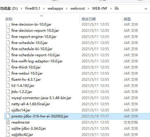Image resolution: width=150 pixels, height=137 pixels.
Task: Click the fine-decision-report-10.0.jar file icon
Action: (8, 31)
